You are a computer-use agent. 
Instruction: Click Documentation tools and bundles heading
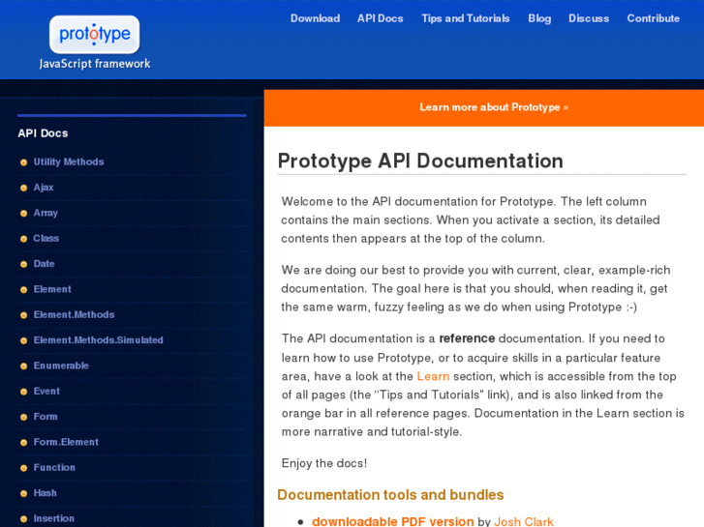(390, 495)
